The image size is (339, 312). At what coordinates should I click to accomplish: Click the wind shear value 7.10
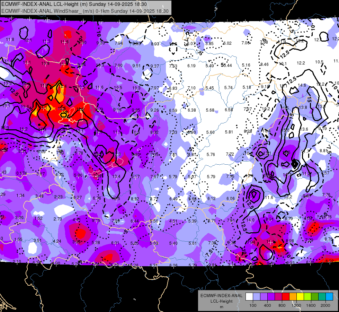click(x=191, y=88)
